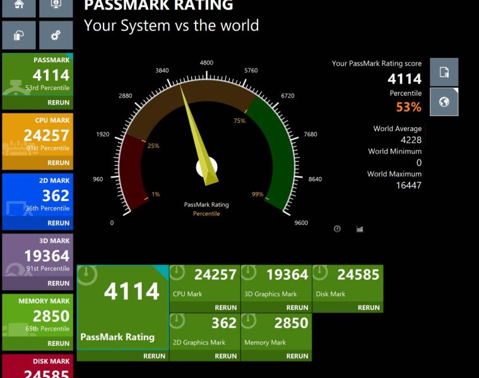The width and height of the screenshot is (479, 378).
Task: Click the 9600 gauge scale label
Action: coord(301,223)
